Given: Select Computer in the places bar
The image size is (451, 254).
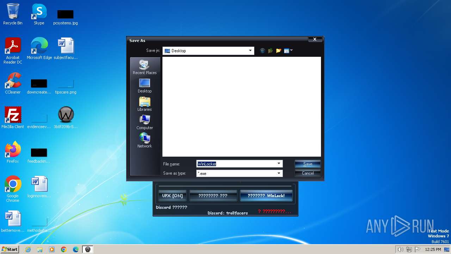Looking at the screenshot, I should click(x=145, y=122).
